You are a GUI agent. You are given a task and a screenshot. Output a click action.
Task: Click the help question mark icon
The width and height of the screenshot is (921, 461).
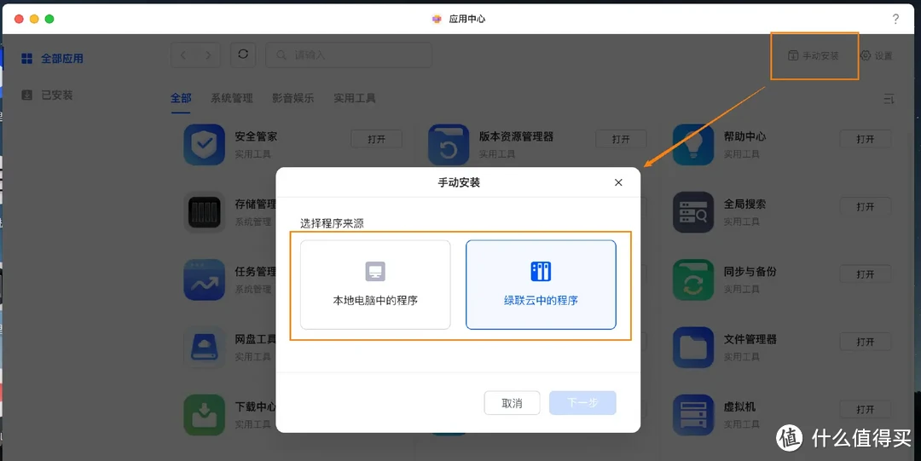coord(895,19)
